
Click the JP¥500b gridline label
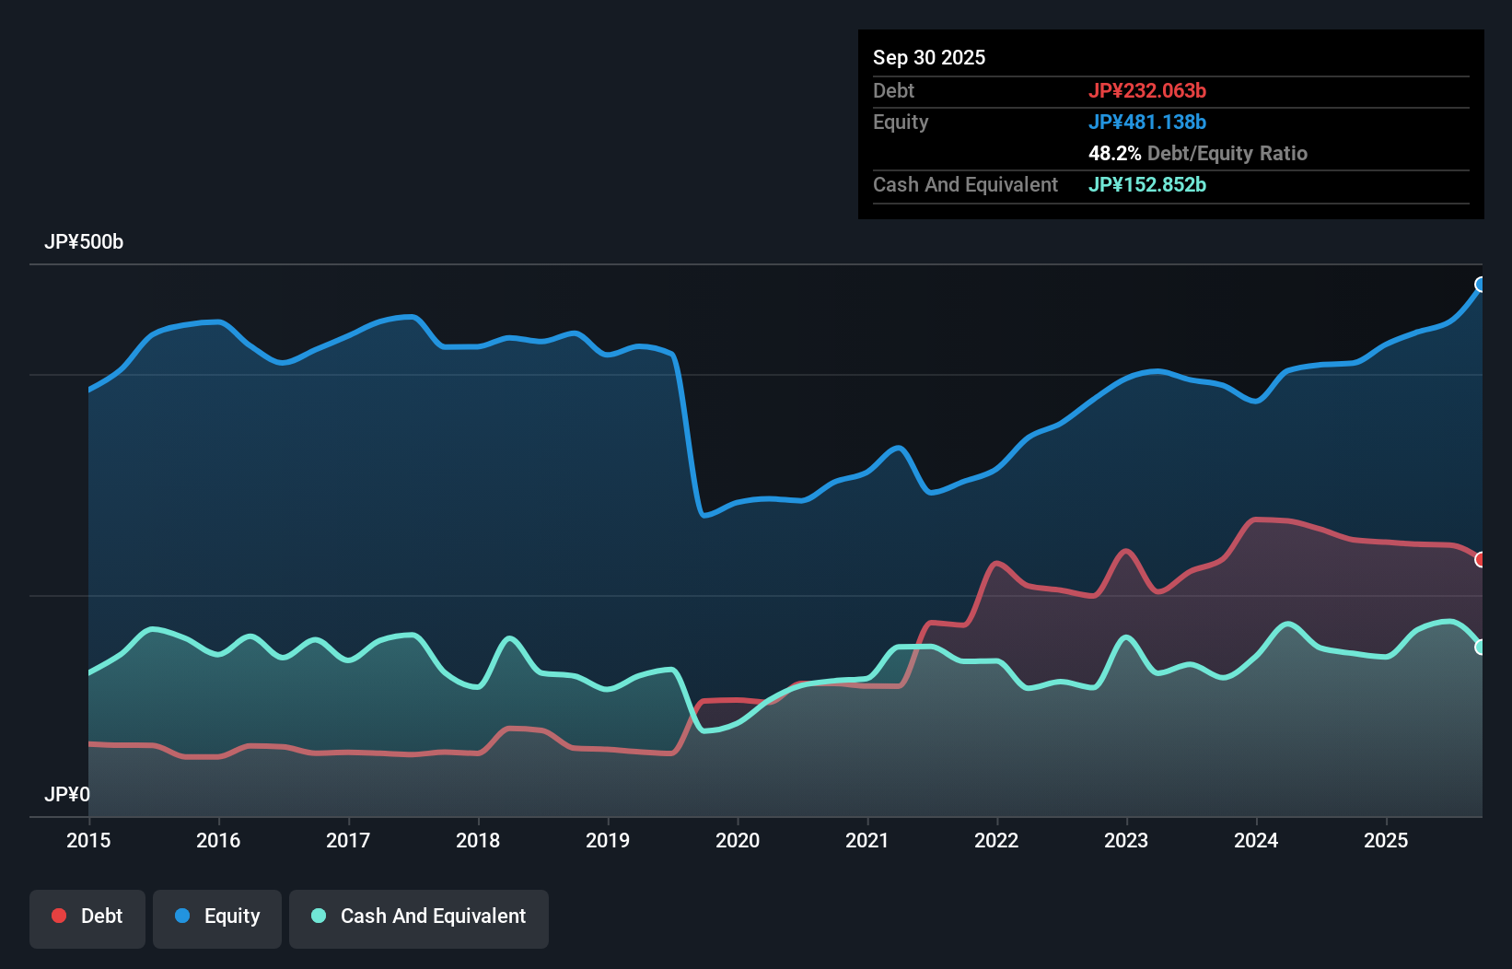click(84, 242)
